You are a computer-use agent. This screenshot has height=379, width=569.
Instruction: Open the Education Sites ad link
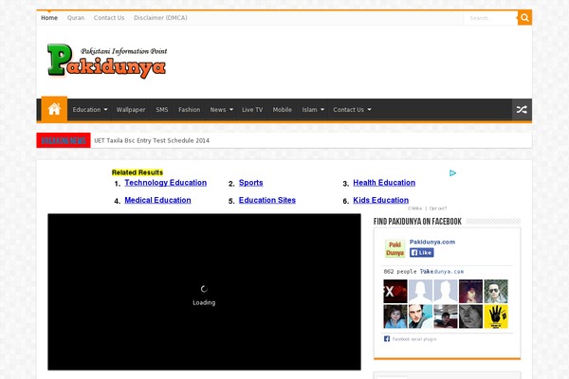267,200
